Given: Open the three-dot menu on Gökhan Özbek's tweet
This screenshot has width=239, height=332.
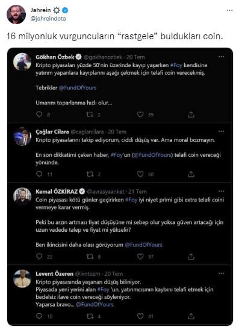Looking at the screenshot, I should pyautogui.click(x=221, y=57).
